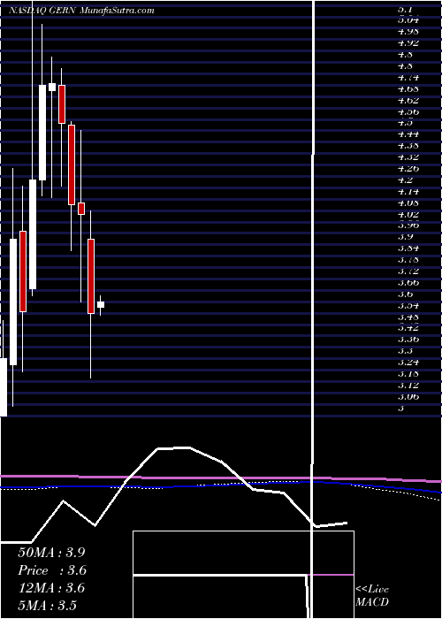Viewport: 442px width, 619px height.
Task: Select the 3.66 price axis label
Action: tap(408, 283)
